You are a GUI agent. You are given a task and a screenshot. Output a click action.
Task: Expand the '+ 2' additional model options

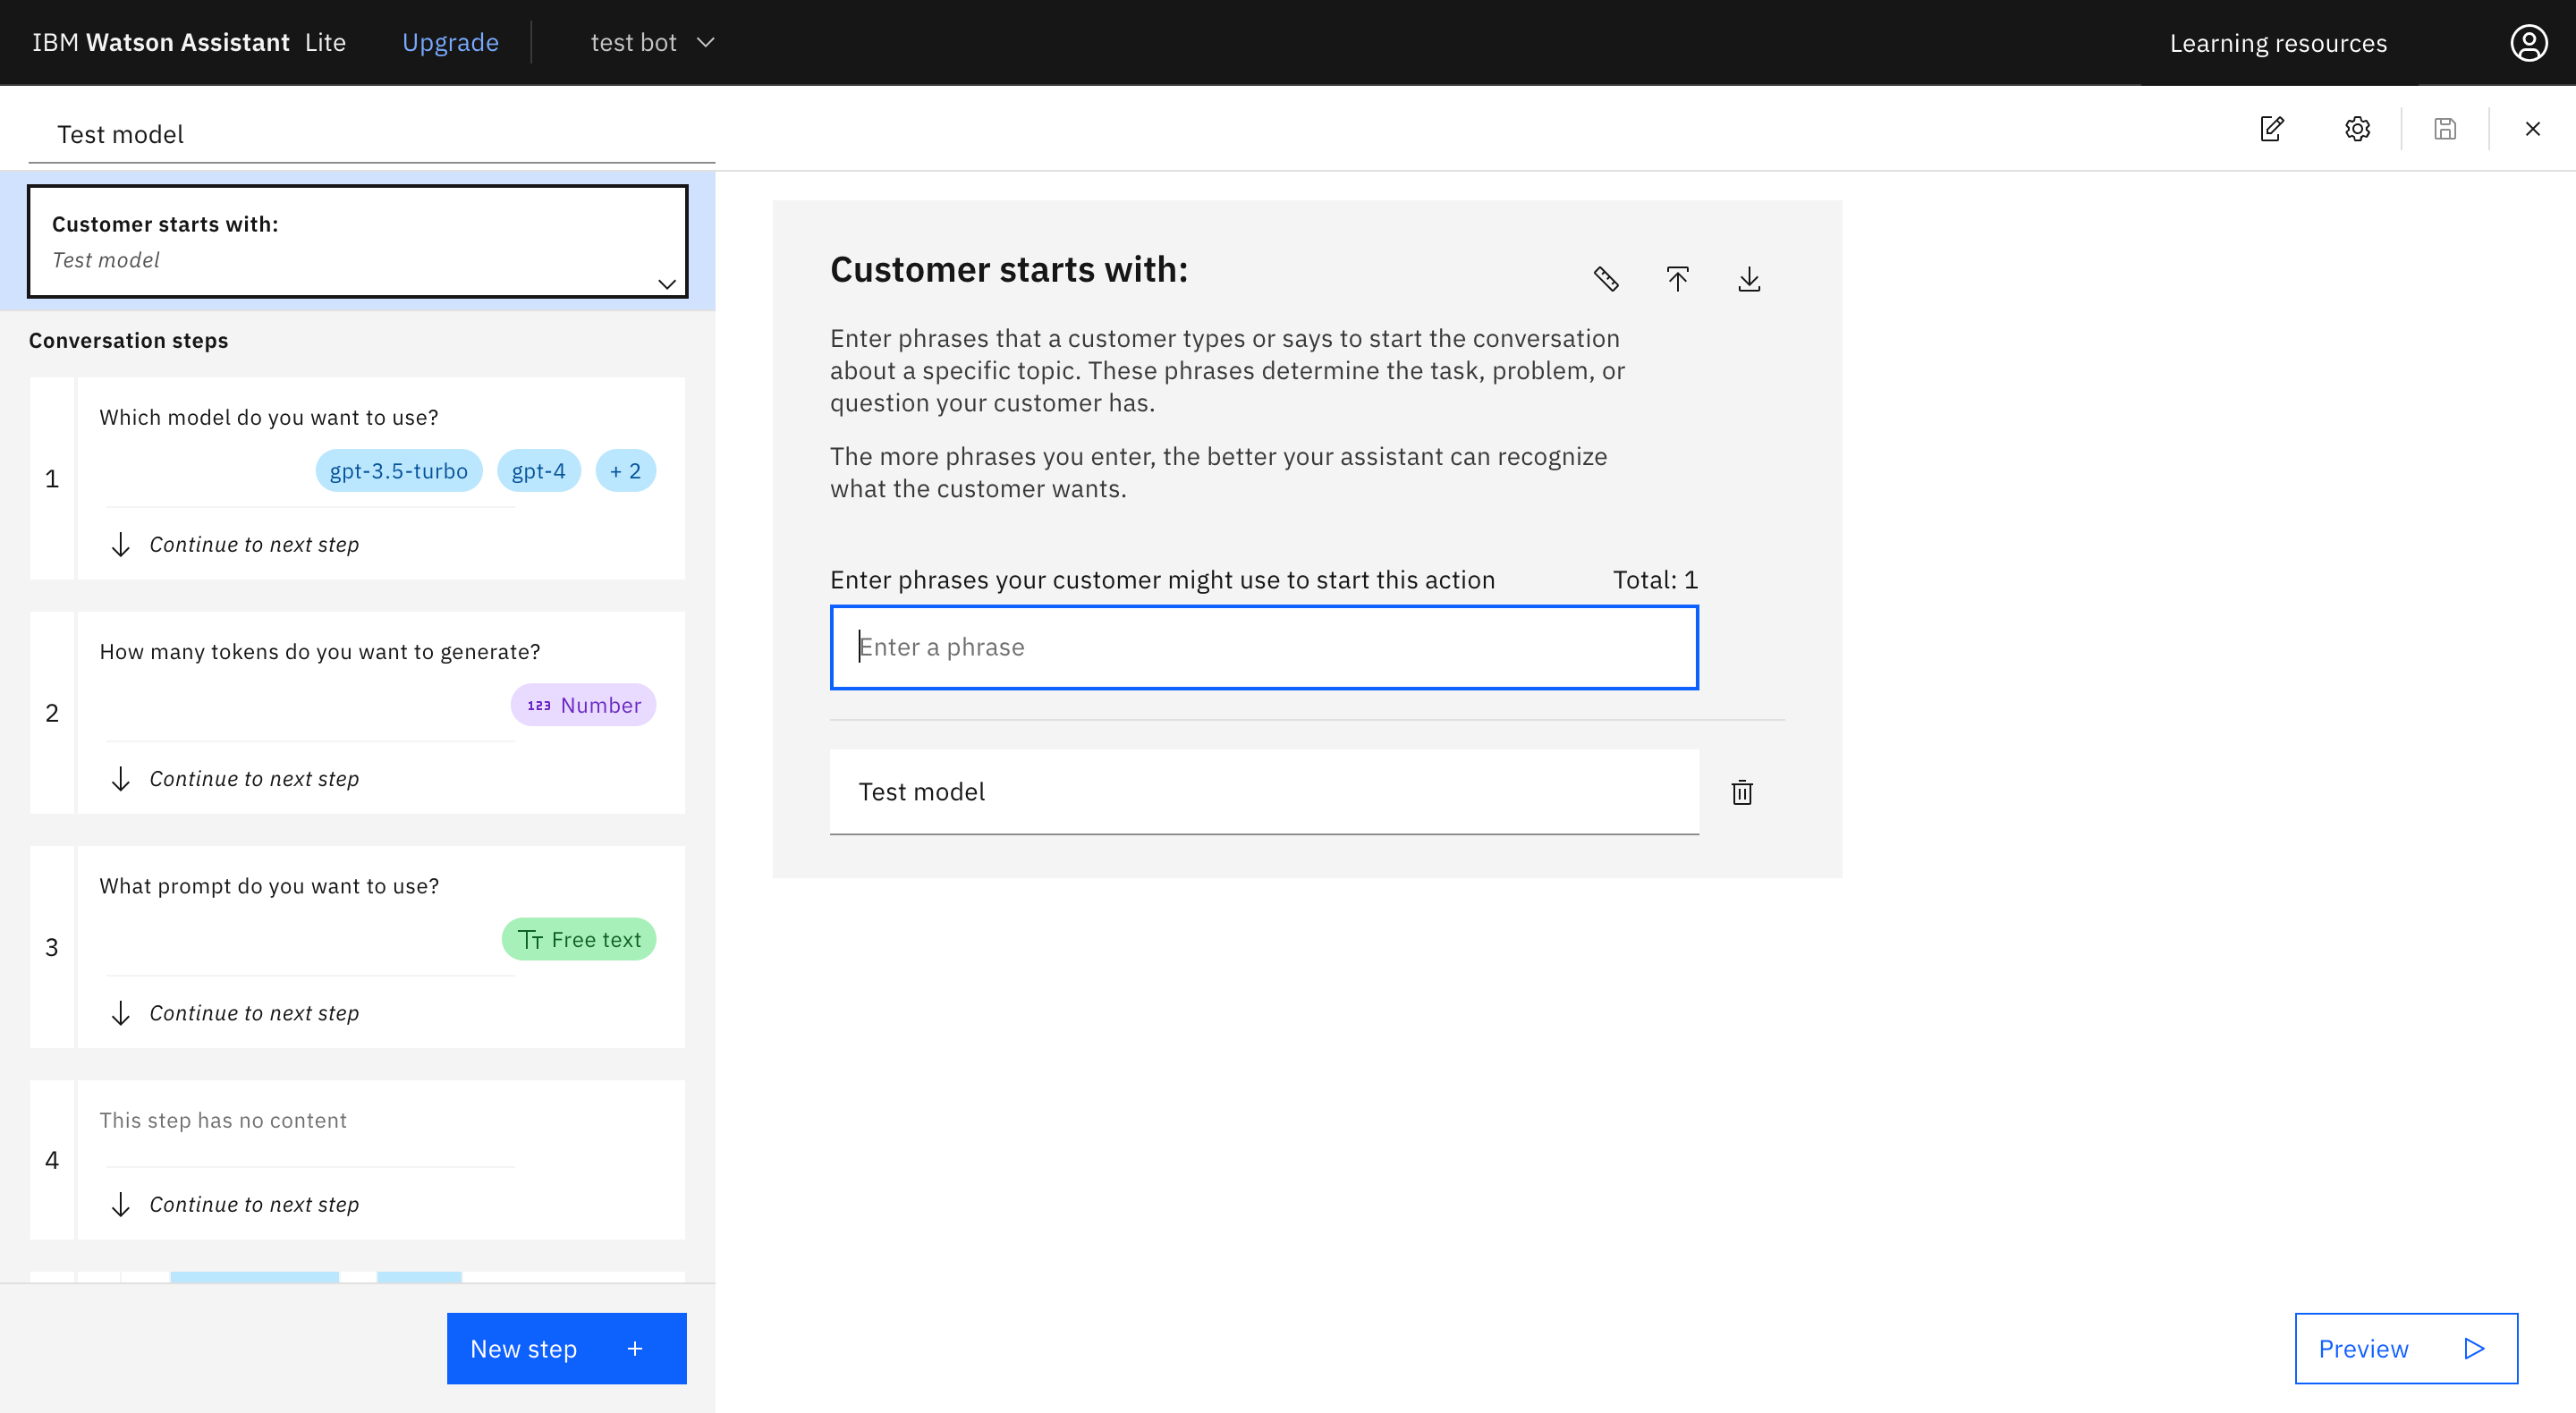(625, 471)
